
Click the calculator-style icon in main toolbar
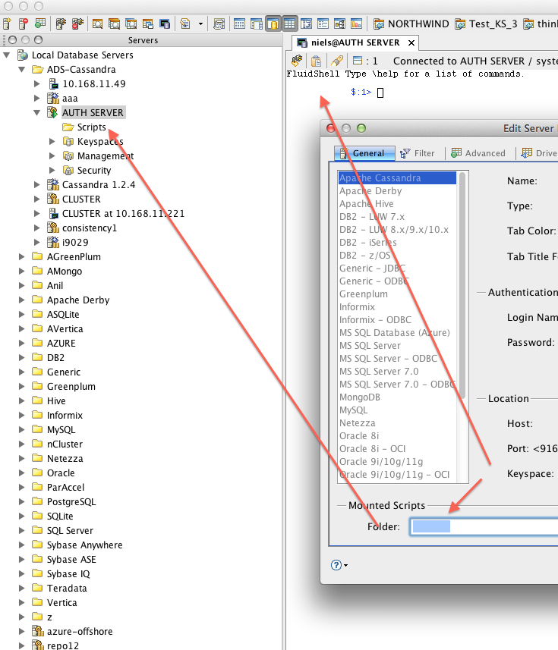click(x=219, y=24)
